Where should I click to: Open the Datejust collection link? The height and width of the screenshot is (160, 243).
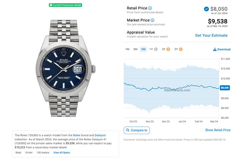tap(100, 135)
